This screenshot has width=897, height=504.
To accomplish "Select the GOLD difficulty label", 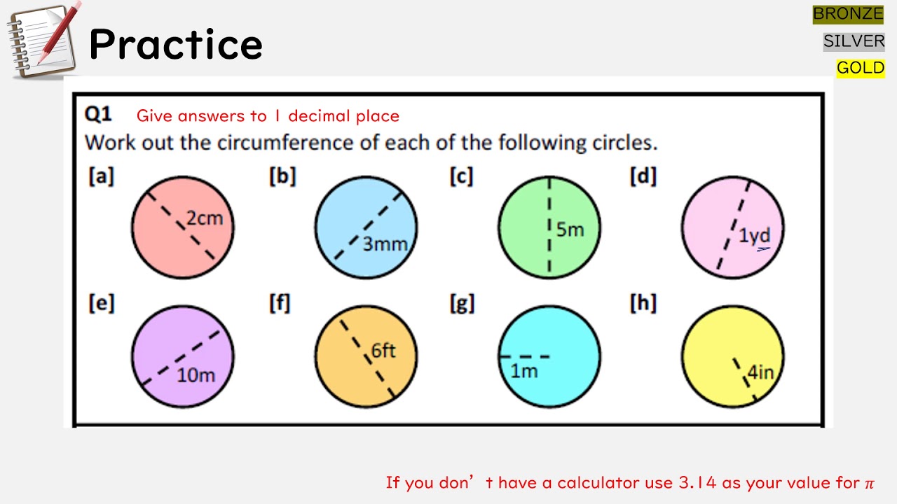I will point(861,68).
